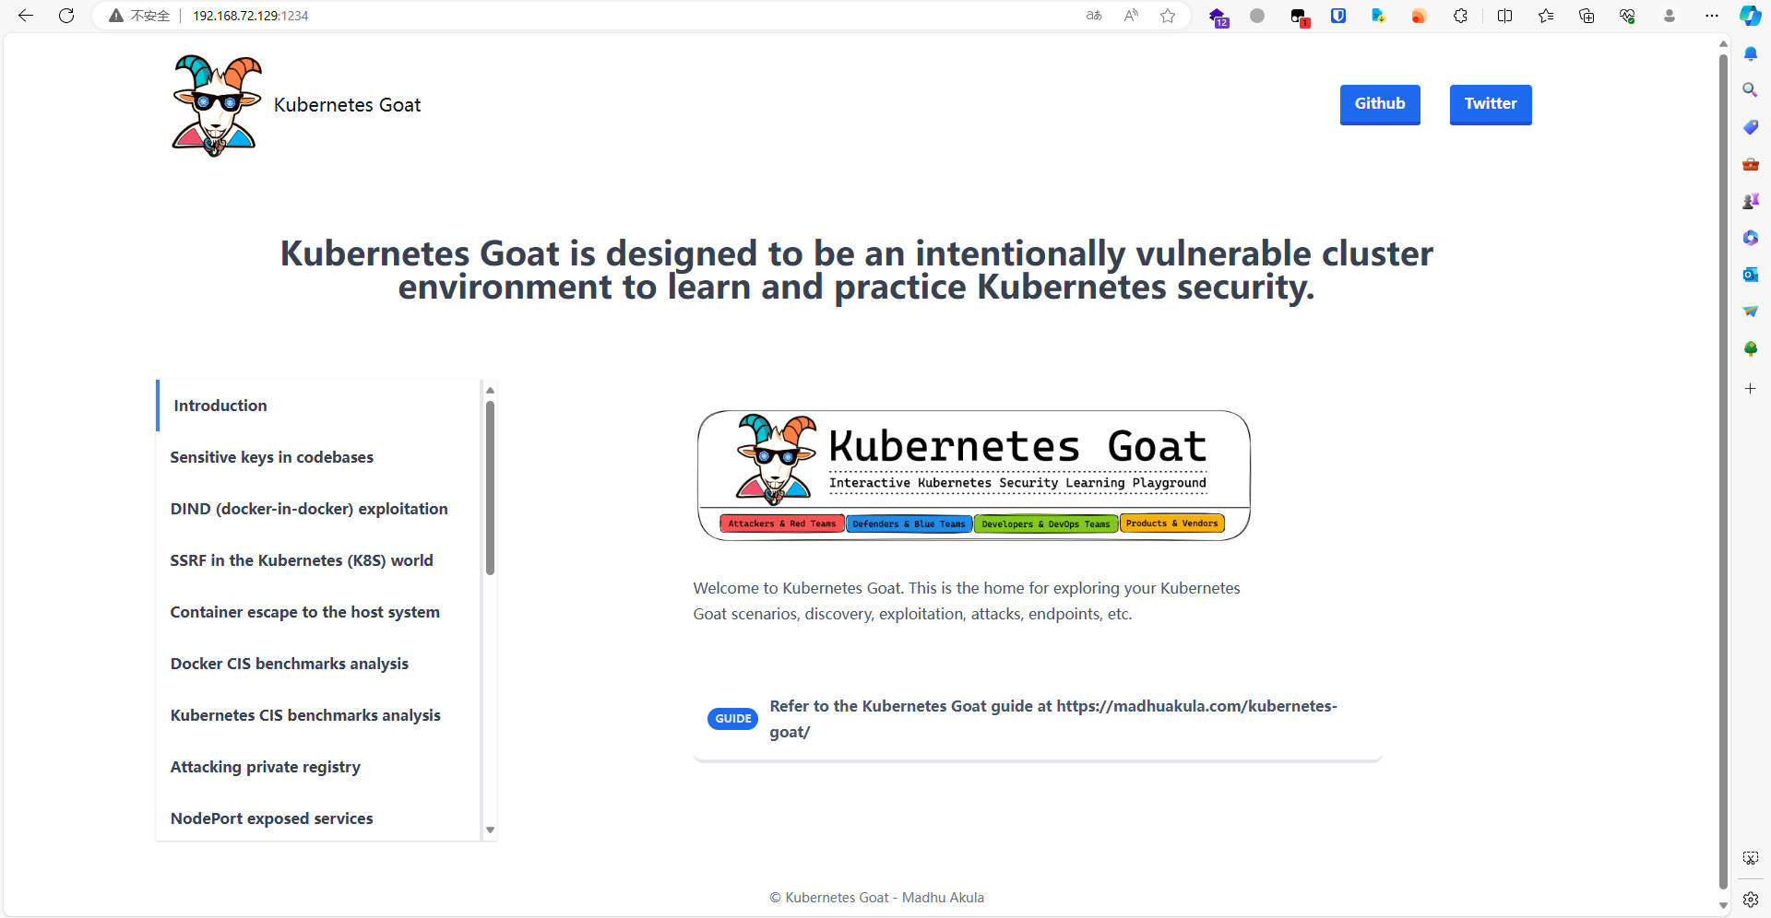Click the address bar URL 192.168.72.129:1234
Viewport: 1771px width, 918px height.
251,16
